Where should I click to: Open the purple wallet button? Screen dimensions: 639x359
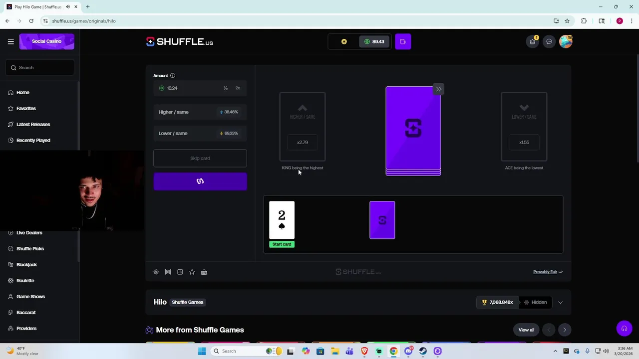[x=403, y=41]
